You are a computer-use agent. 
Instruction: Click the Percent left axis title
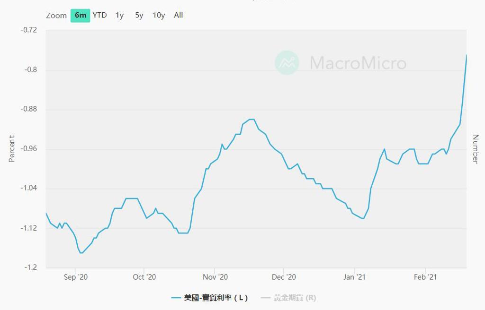tap(12, 149)
